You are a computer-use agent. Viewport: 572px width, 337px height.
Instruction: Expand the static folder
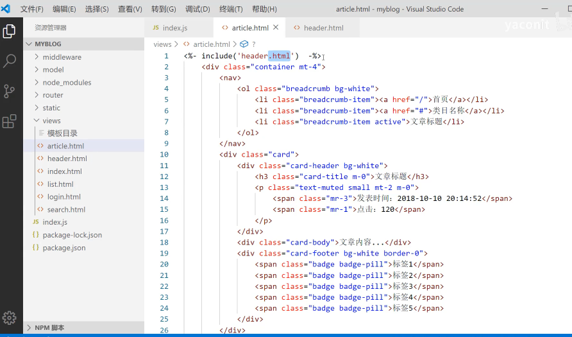(x=37, y=108)
